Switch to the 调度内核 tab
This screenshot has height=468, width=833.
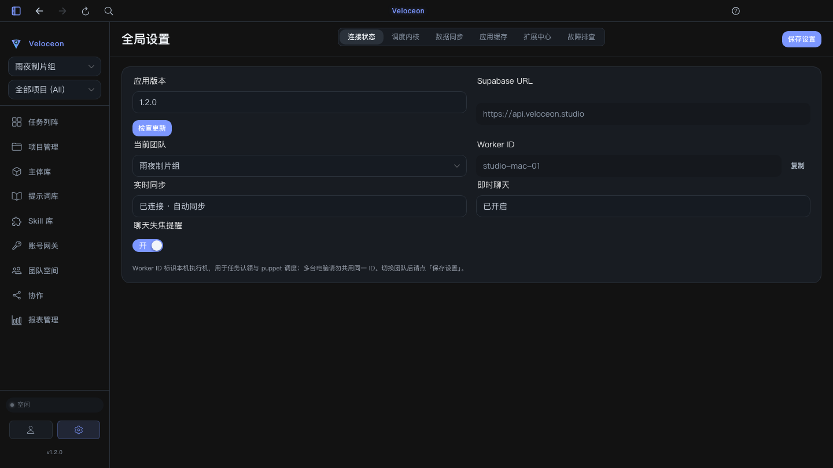pyautogui.click(x=406, y=37)
